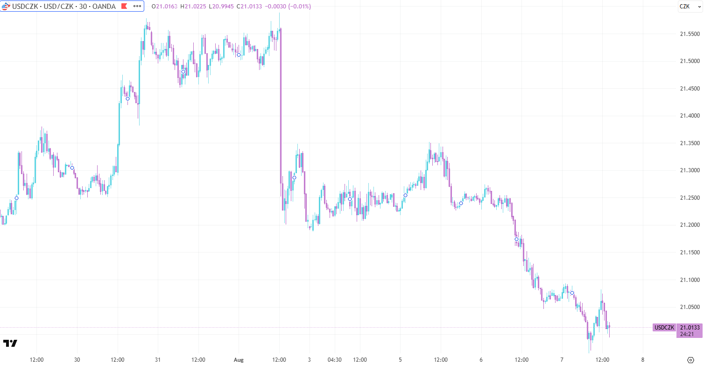Click the 21.3000 price axis label
This screenshot has width=704, height=365.
[690, 170]
